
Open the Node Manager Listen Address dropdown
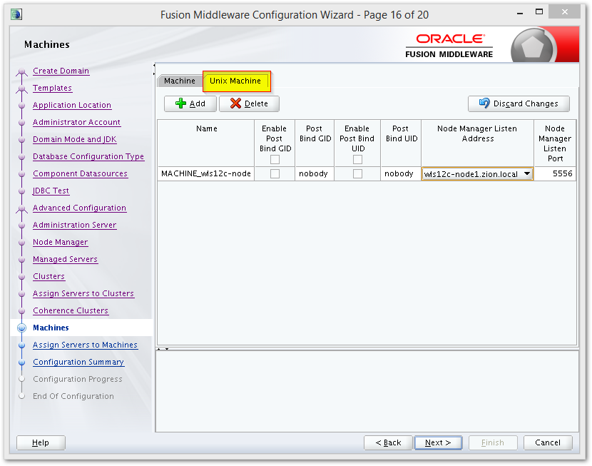(527, 173)
